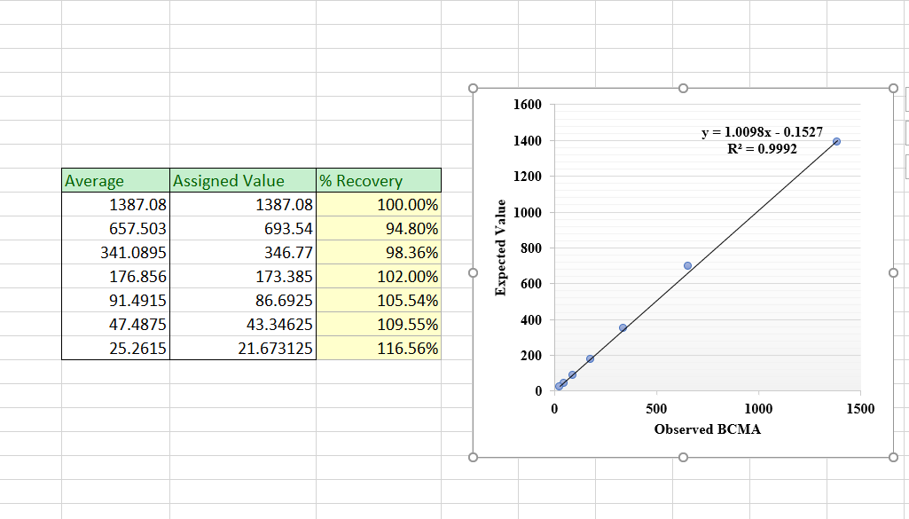909x519 pixels.
Task: Select the "% Recovery" header cell
Action: 379,181
